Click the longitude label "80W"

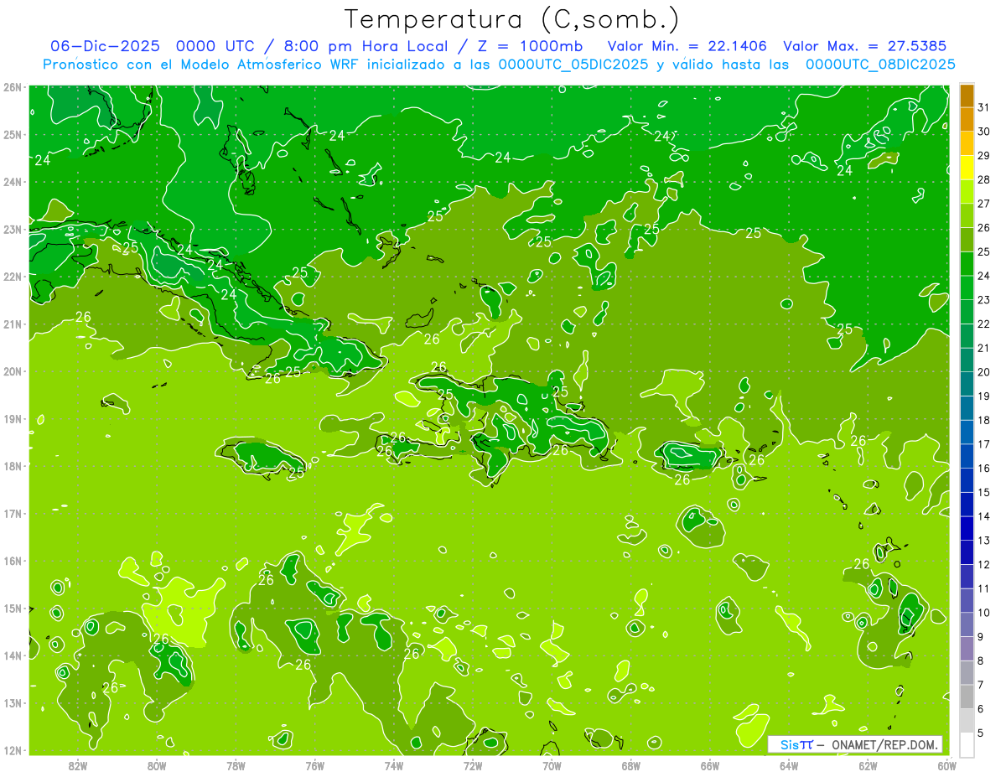[x=156, y=766]
